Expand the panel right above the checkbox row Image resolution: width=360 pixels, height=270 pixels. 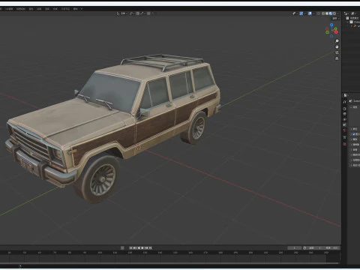pos(351,129)
